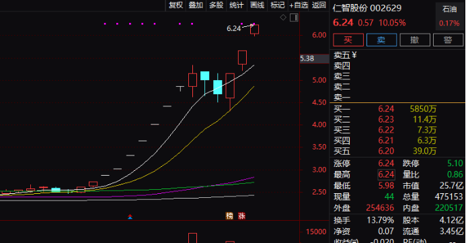The height and width of the screenshot is (243, 466).
Task: Toggle the side panel layout icon
Action: pyautogui.click(x=294, y=18)
